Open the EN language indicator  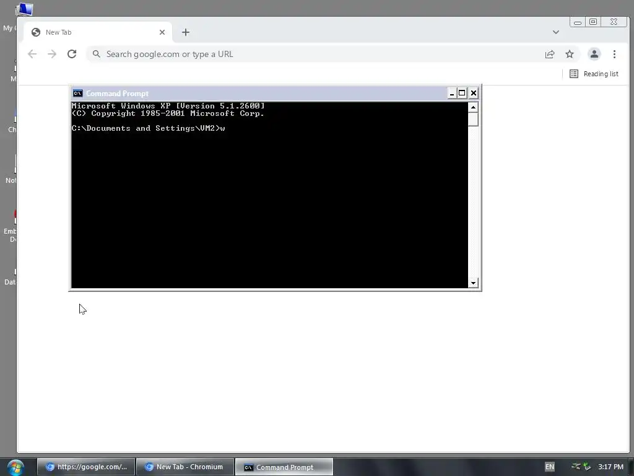pyautogui.click(x=550, y=467)
